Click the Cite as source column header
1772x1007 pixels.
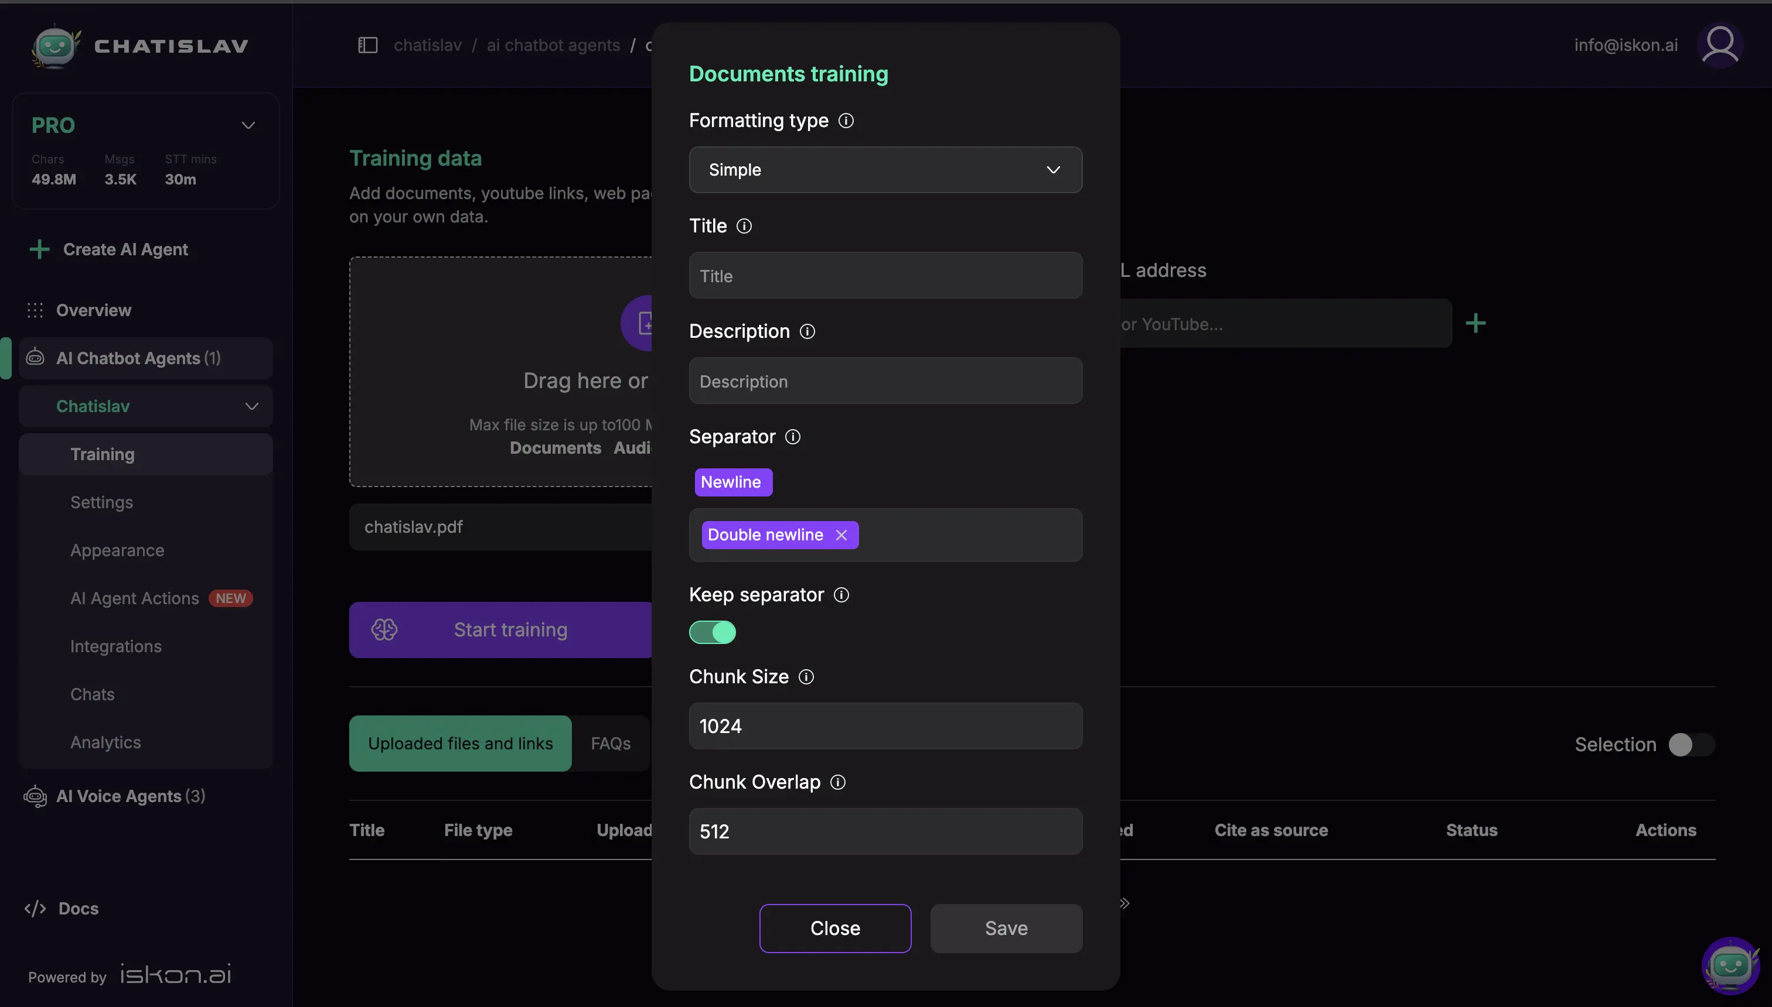click(1271, 830)
